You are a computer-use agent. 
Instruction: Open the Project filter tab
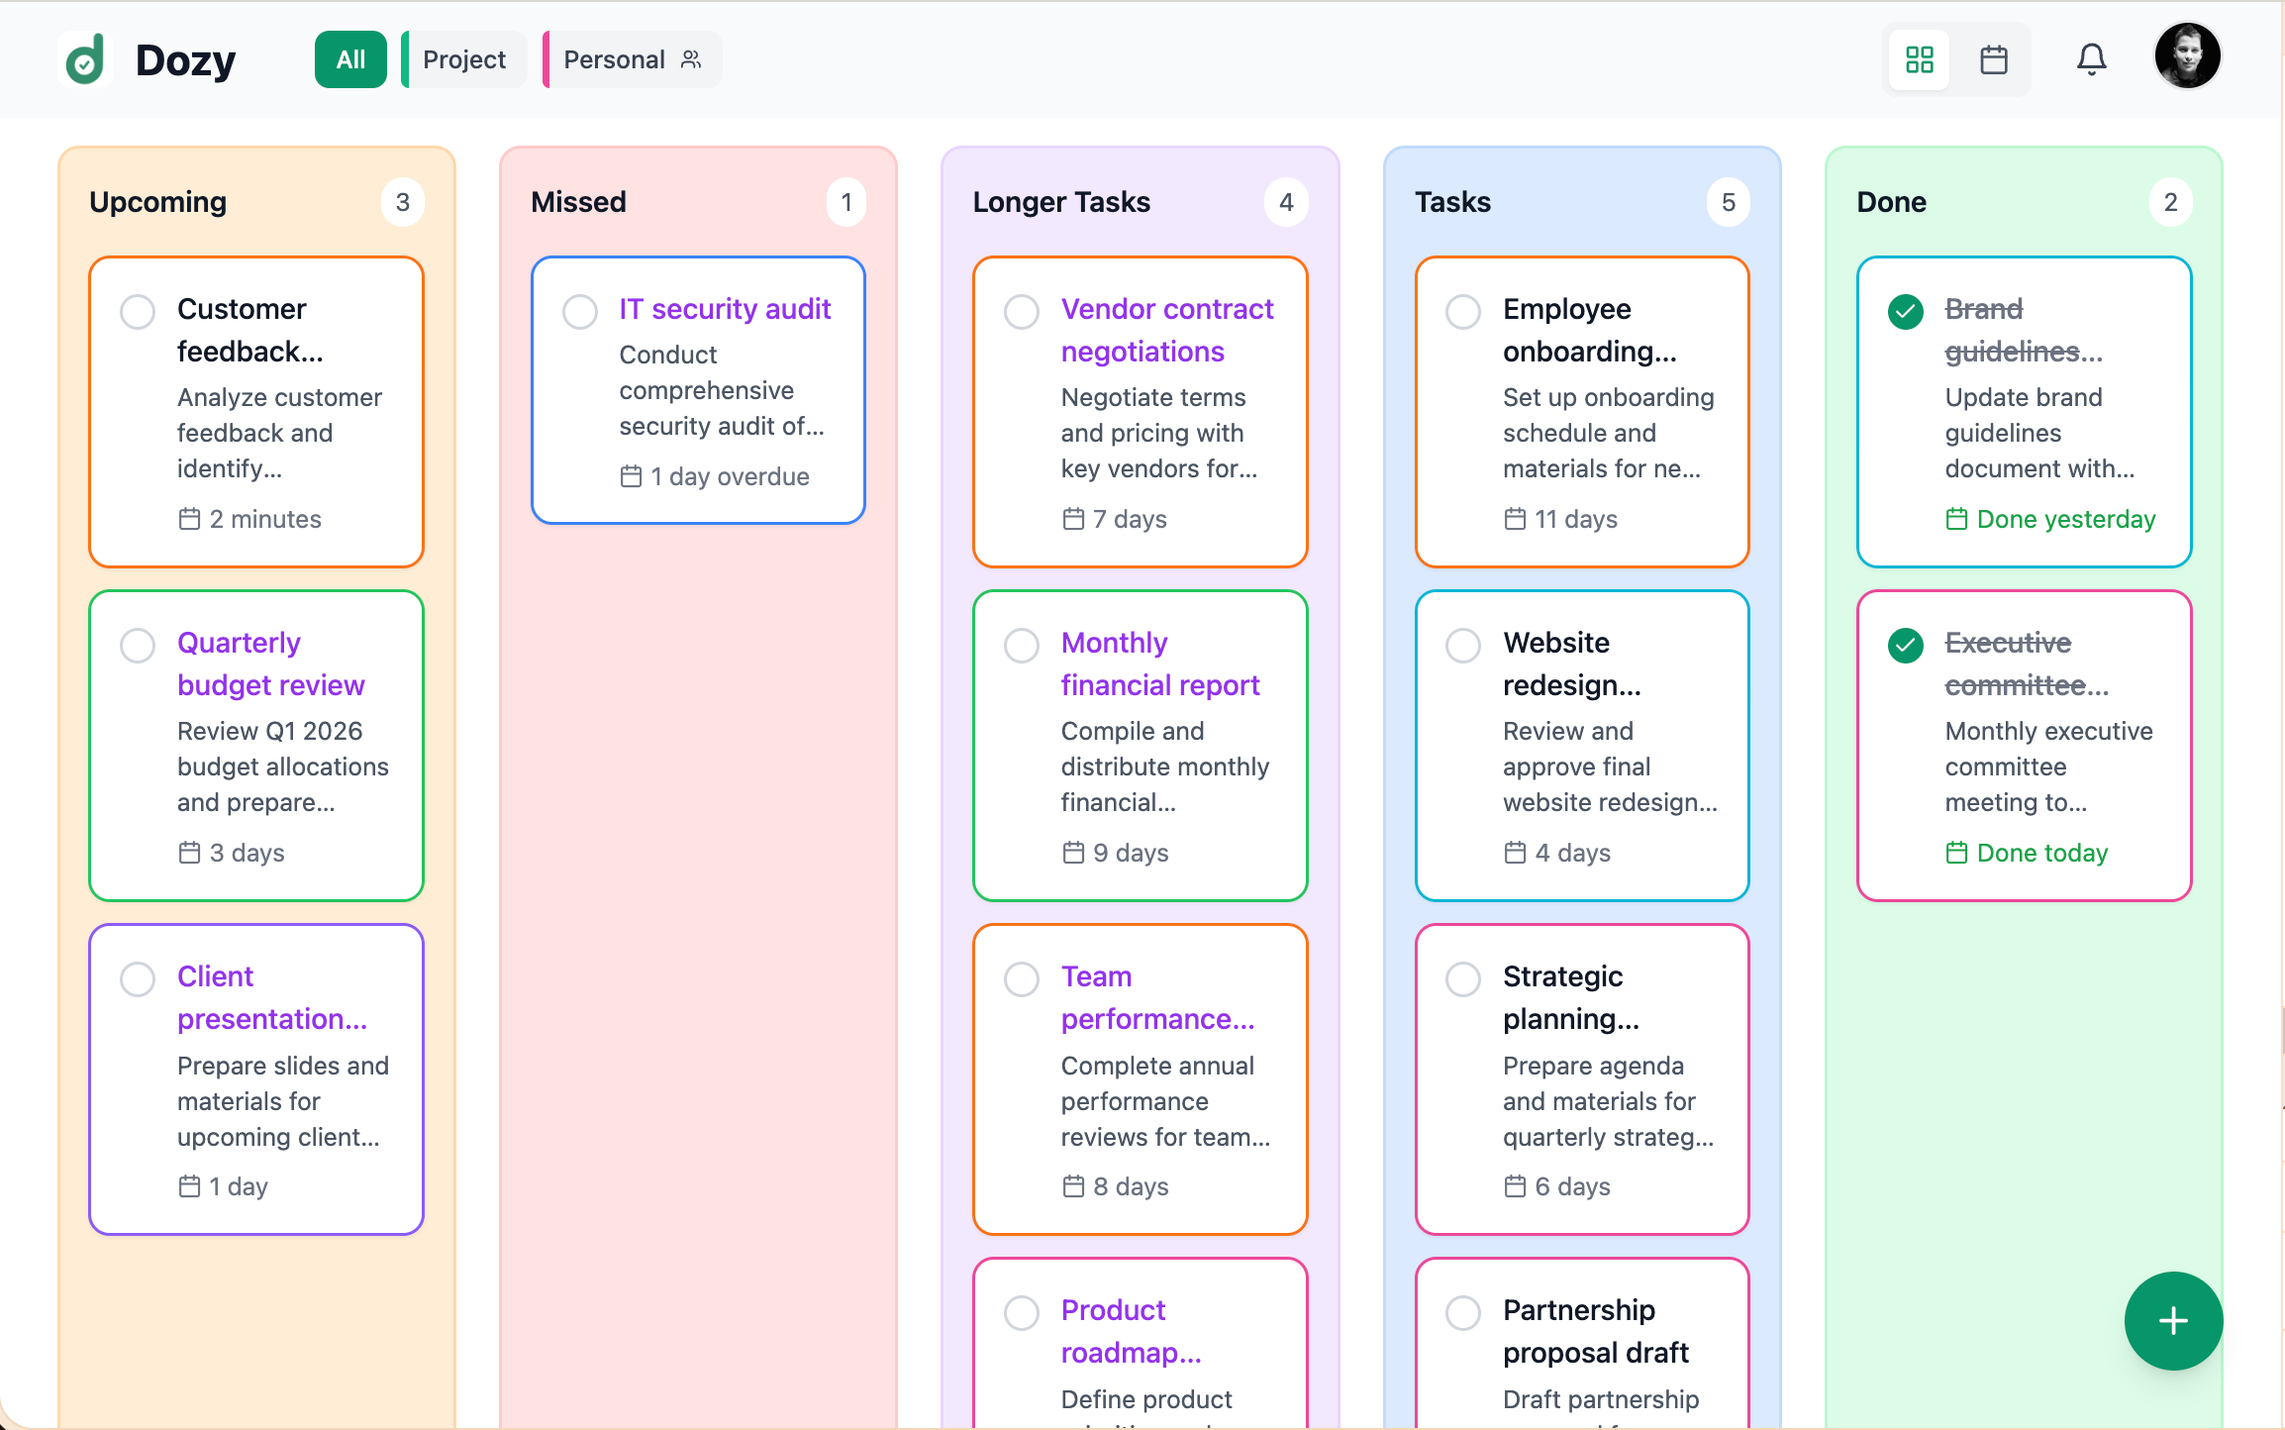pyautogui.click(x=462, y=59)
